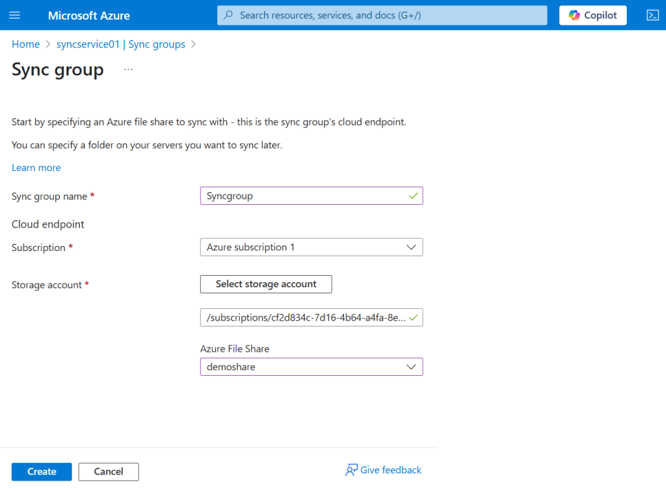
Task: Open the more options ellipsis beside Sync group
Action: click(x=128, y=69)
